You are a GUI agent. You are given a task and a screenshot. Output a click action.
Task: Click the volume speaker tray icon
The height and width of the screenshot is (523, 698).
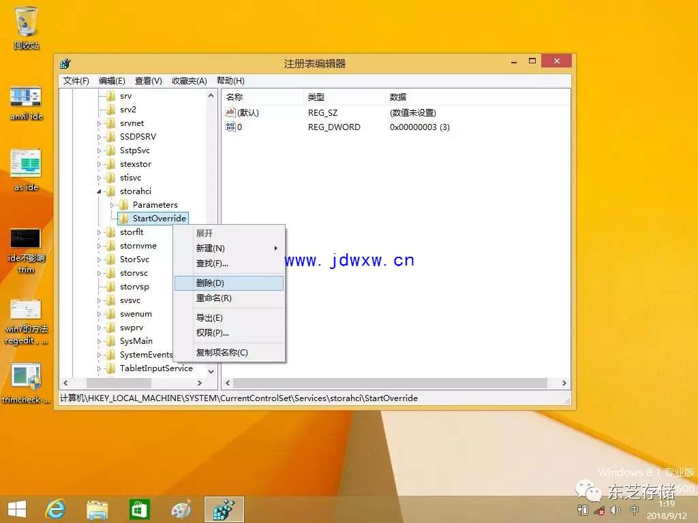pos(616,510)
